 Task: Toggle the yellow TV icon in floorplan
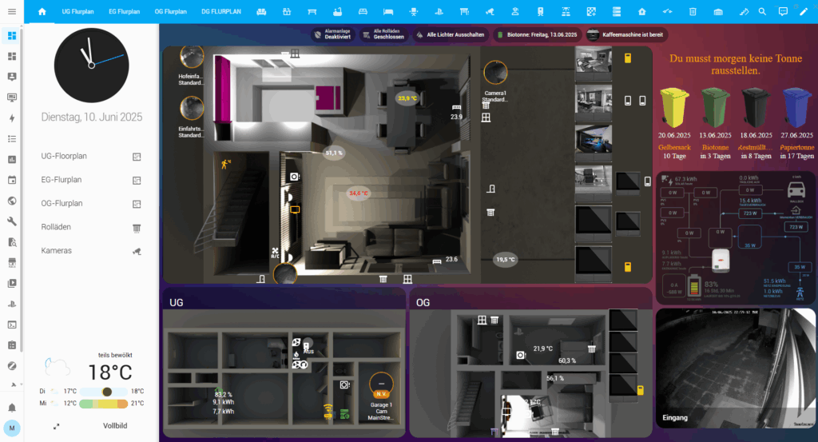tap(295, 209)
